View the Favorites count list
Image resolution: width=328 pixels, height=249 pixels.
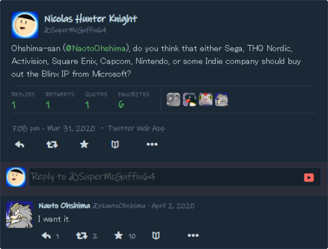134,100
